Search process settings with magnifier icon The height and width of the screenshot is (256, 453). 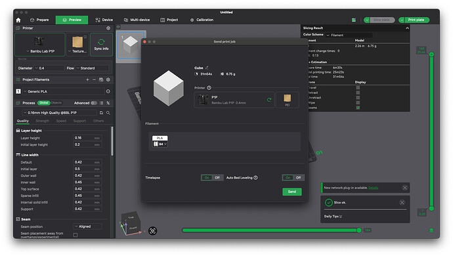click(x=108, y=113)
